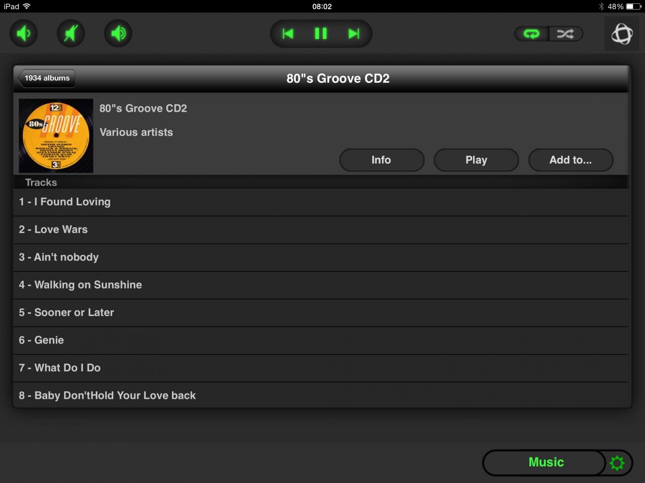Open the Music source selector

(545, 462)
